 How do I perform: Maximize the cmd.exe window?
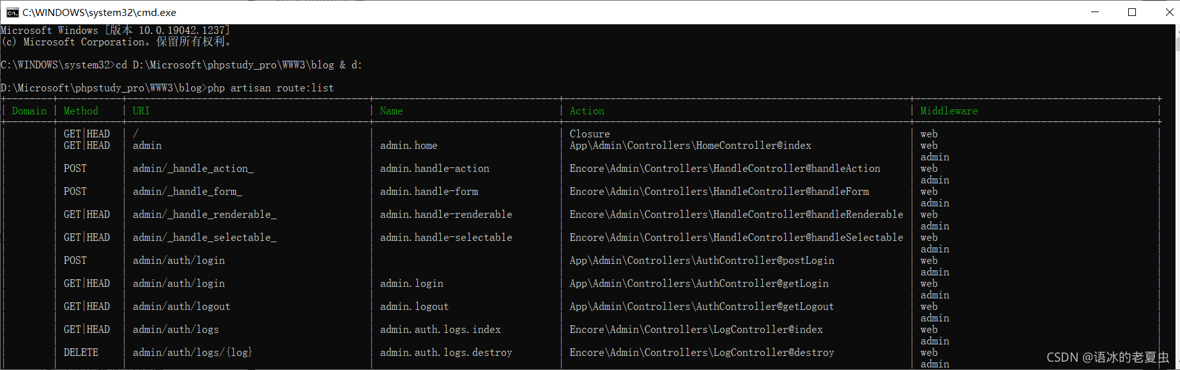tap(1132, 12)
